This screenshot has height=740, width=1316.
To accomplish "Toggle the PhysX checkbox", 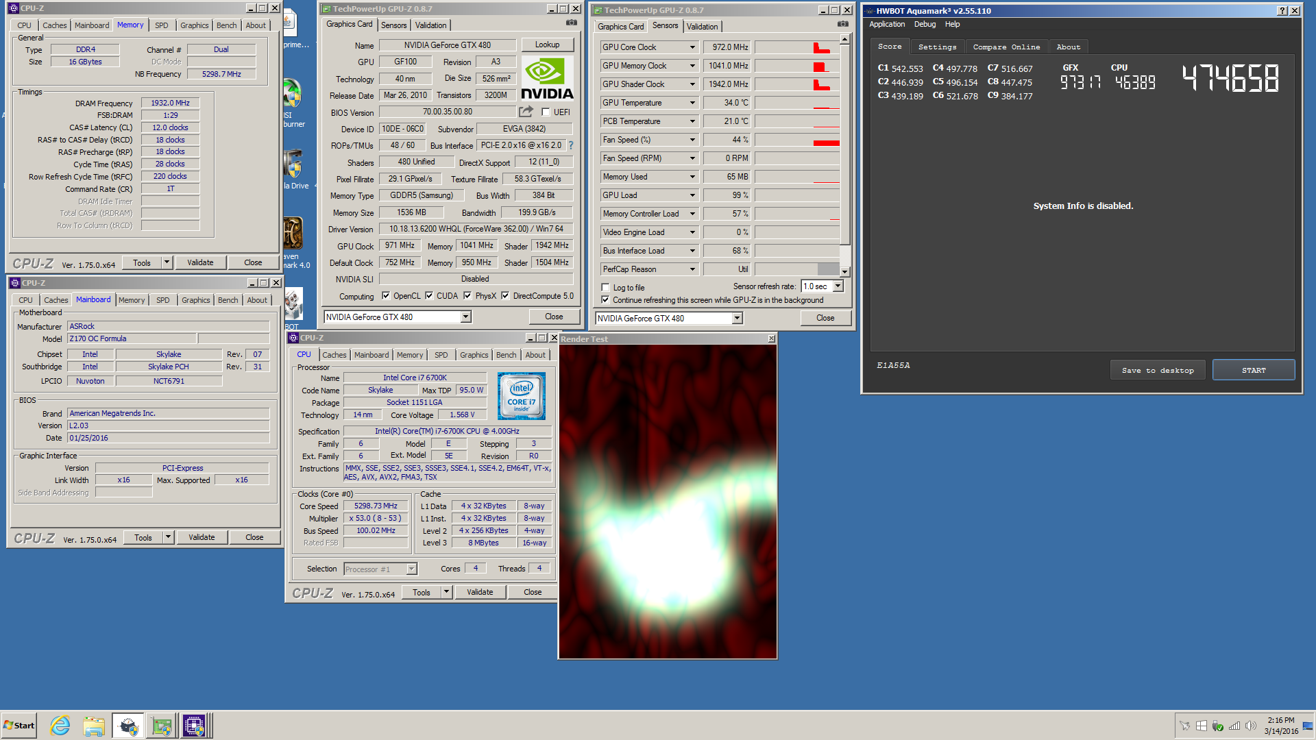I will coord(467,296).
